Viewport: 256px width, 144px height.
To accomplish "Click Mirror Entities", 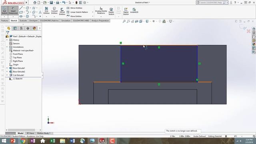I will pos(74,8).
